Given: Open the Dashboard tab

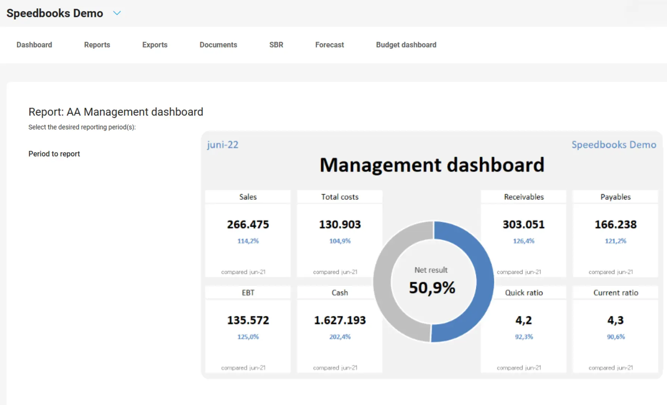Looking at the screenshot, I should (x=34, y=45).
